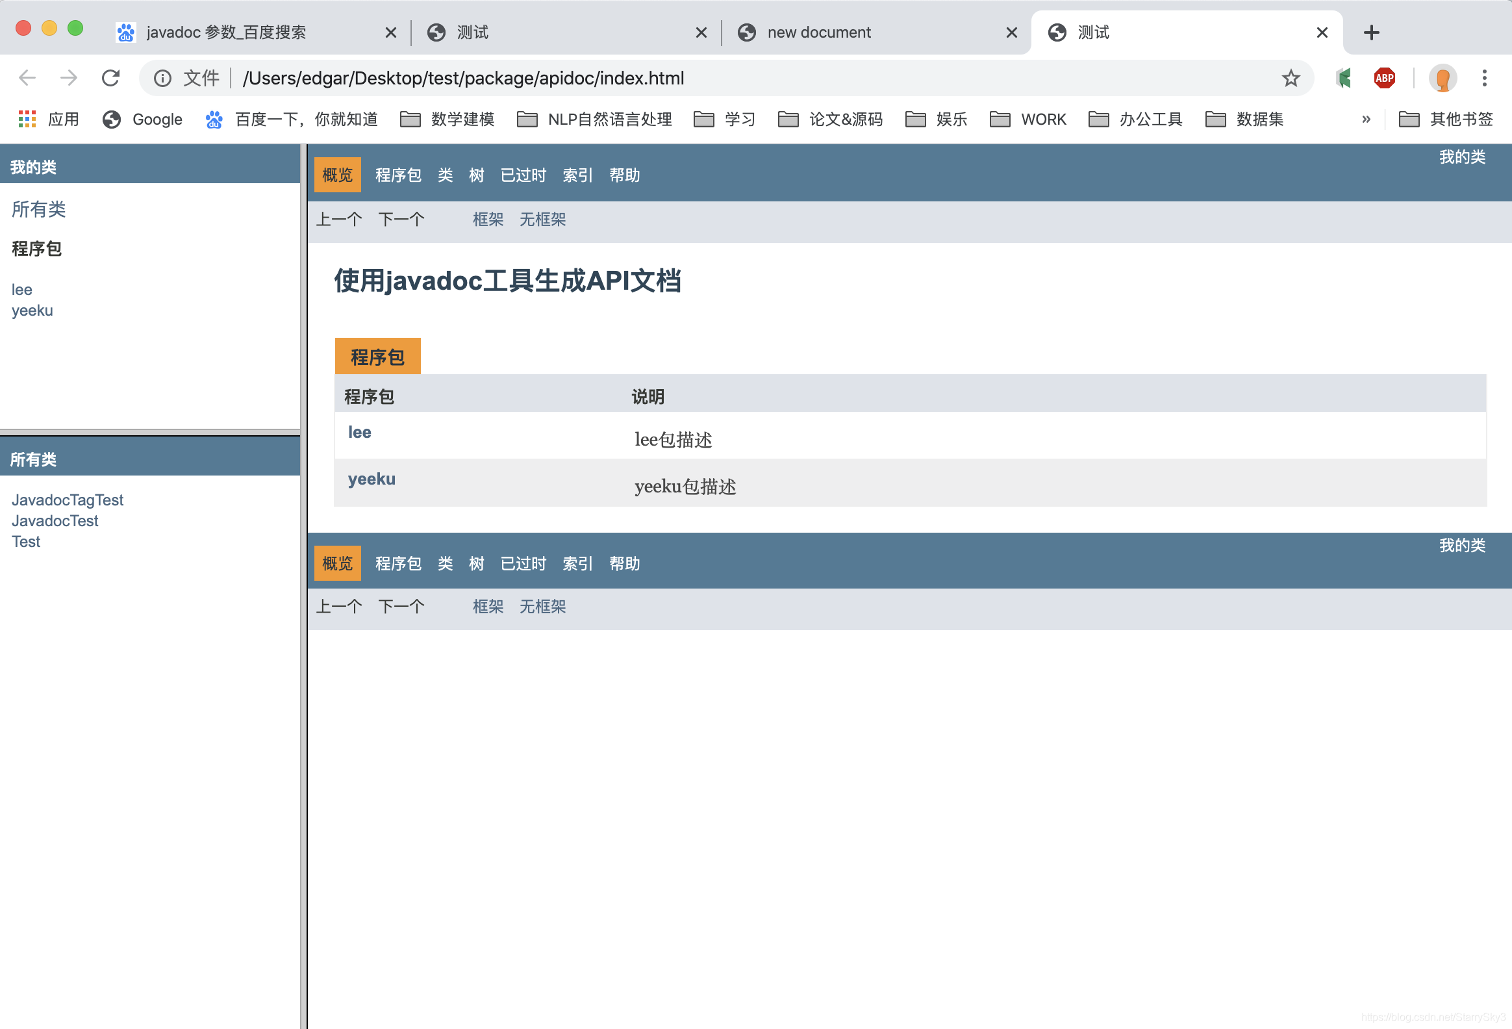Open the Google bookmark shortcut
Viewport: 1512px width, 1029px height.
pyautogui.click(x=142, y=119)
